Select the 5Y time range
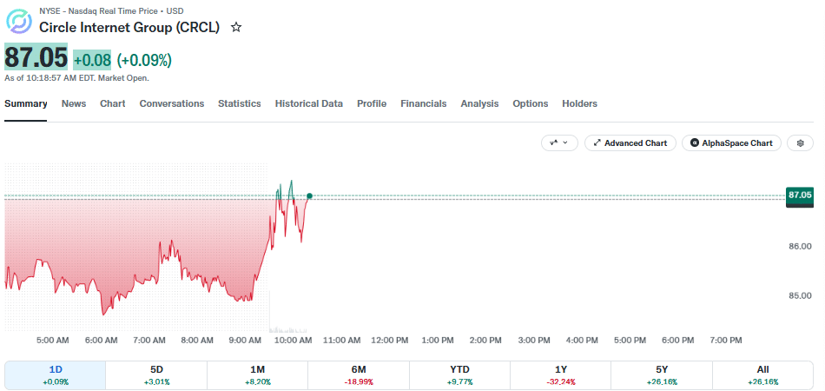The height and width of the screenshot is (391, 825). click(662, 375)
